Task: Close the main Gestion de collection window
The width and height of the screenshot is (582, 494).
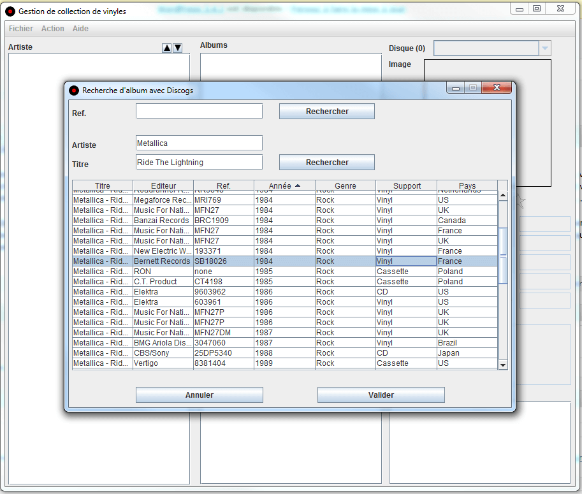Action: [560, 8]
